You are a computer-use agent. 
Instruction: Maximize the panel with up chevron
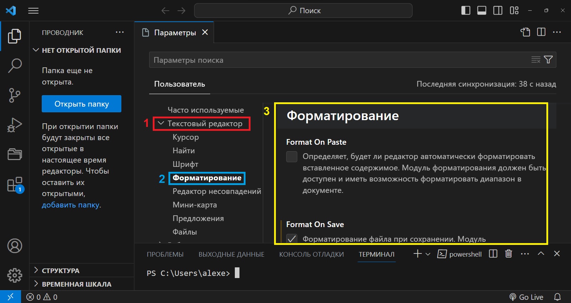tap(541, 253)
